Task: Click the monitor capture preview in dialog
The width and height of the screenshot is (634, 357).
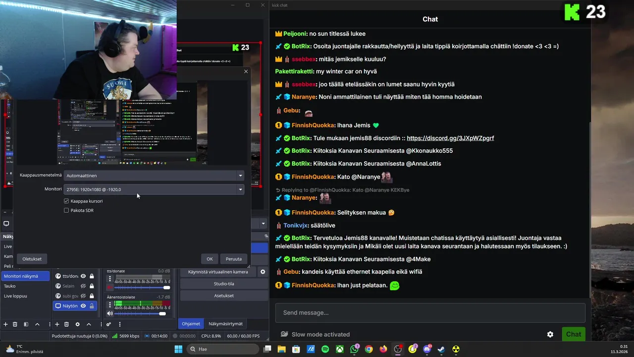Action: pyautogui.click(x=132, y=122)
